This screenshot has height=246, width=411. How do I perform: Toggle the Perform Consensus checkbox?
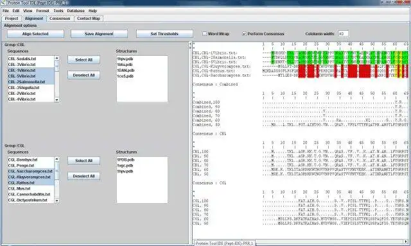point(244,34)
